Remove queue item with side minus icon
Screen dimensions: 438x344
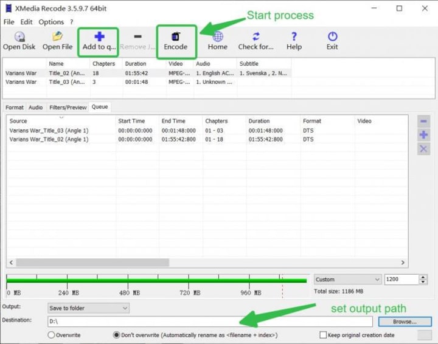click(423, 121)
